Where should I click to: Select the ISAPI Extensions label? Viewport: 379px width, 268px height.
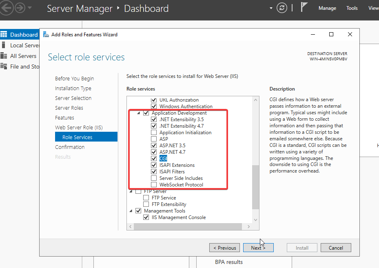click(x=177, y=165)
